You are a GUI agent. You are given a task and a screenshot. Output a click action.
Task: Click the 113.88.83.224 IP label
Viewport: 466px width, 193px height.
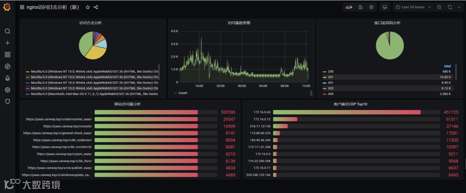pos(260,133)
